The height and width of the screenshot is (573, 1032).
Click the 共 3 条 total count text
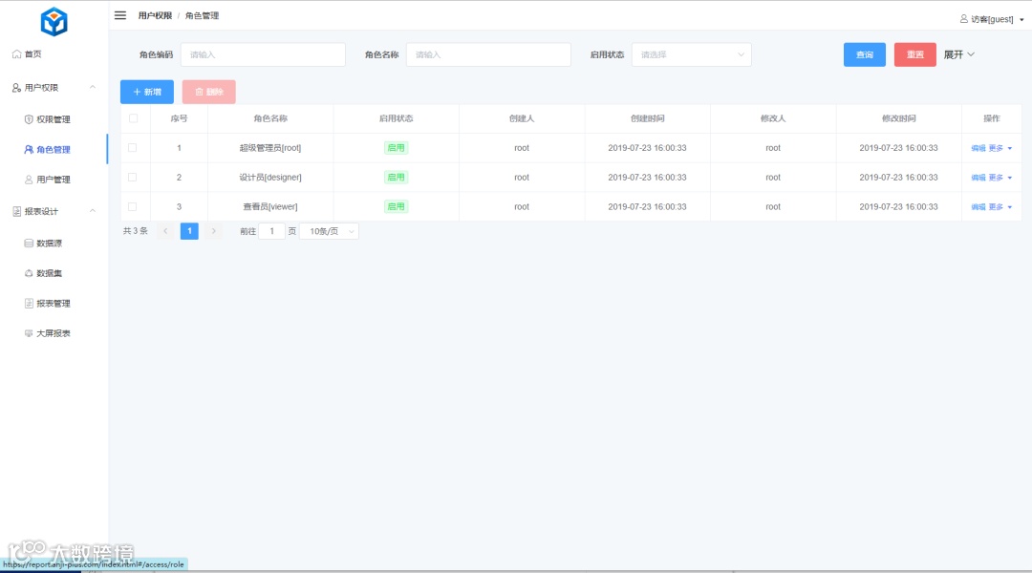tap(136, 231)
